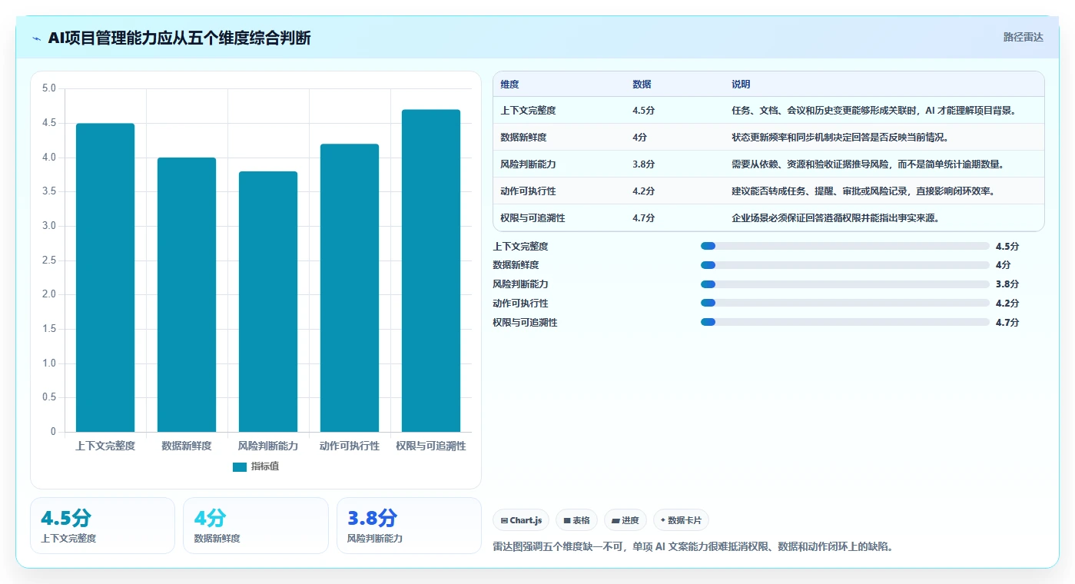1075x584 pixels.
Task: Click the x-axis label 数据新鲜度
Action: tap(187, 446)
